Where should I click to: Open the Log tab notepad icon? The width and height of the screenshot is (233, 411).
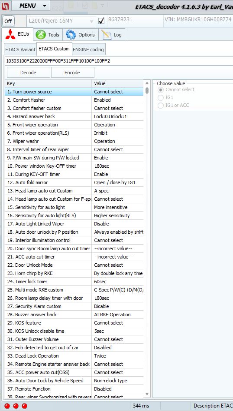pyautogui.click(x=106, y=35)
